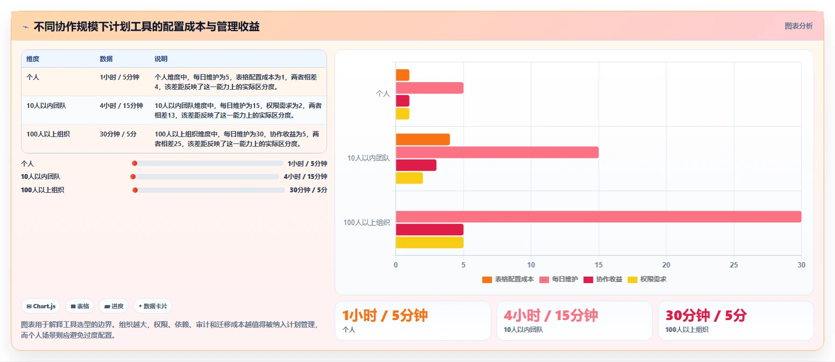
Task: Click the 每日维护 bar for 10人以内团队
Action: [x=497, y=152]
